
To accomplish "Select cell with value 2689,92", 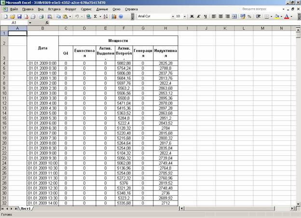I will 165,198.
